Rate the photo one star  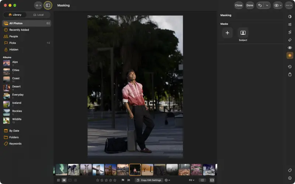(x=97, y=180)
